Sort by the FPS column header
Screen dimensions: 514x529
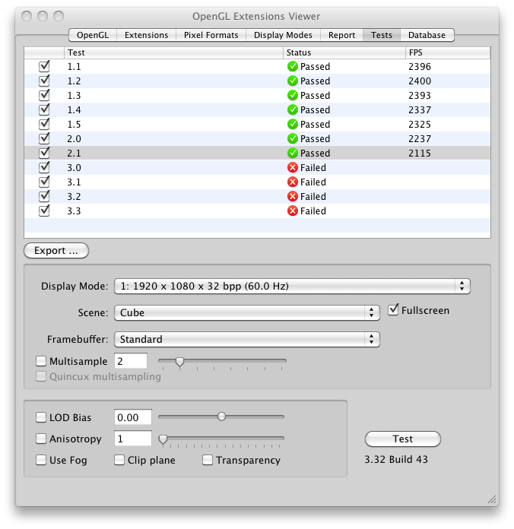(448, 52)
